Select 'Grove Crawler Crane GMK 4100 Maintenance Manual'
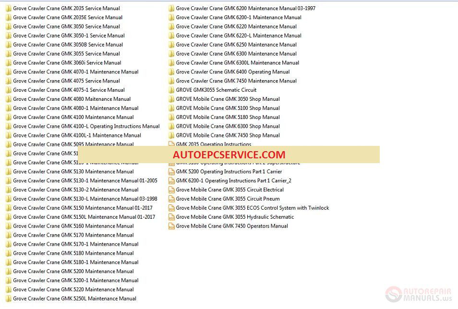Viewport: 458px width, 309px height. click(x=73, y=117)
